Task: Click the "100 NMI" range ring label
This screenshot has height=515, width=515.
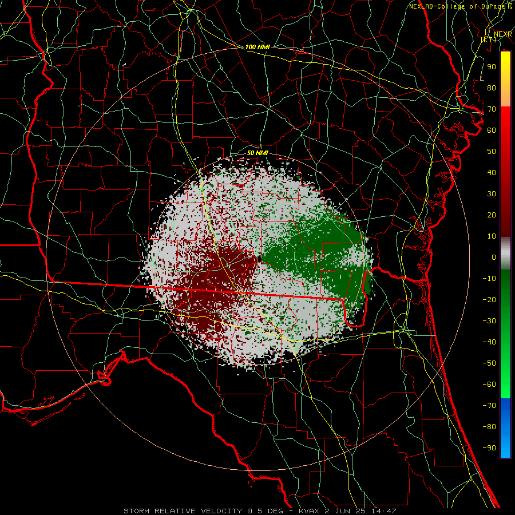Action: click(x=257, y=47)
